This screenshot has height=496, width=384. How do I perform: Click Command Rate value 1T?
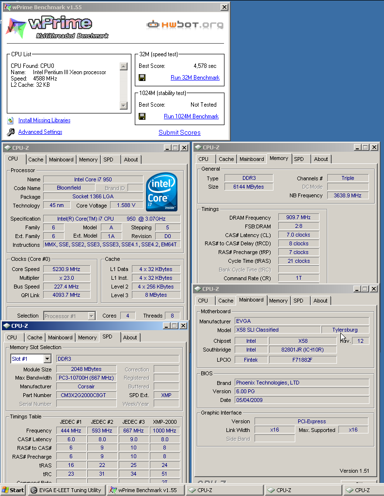(298, 278)
